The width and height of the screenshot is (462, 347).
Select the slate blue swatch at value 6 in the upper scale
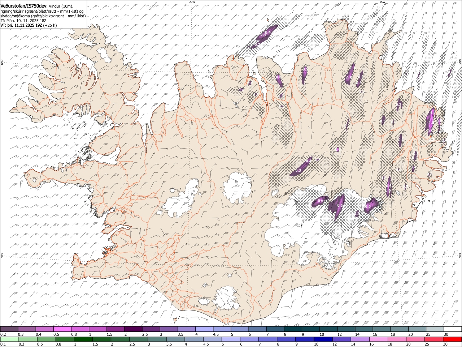point(257,329)
